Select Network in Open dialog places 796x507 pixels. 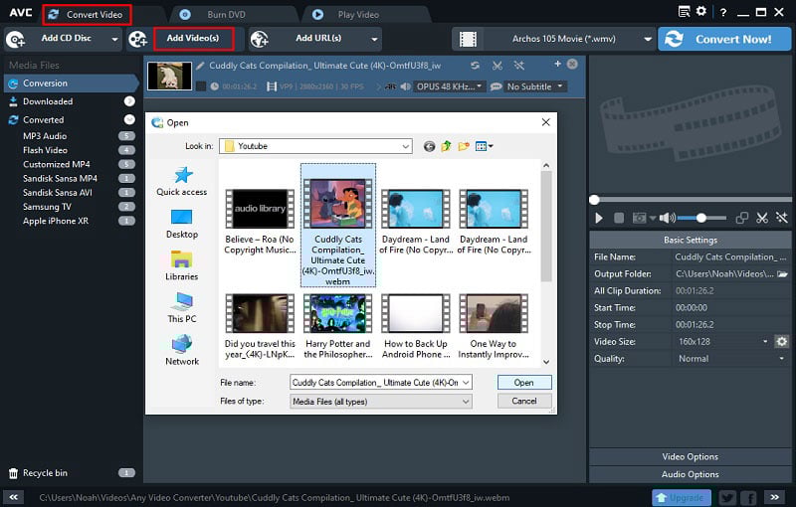[x=182, y=350]
